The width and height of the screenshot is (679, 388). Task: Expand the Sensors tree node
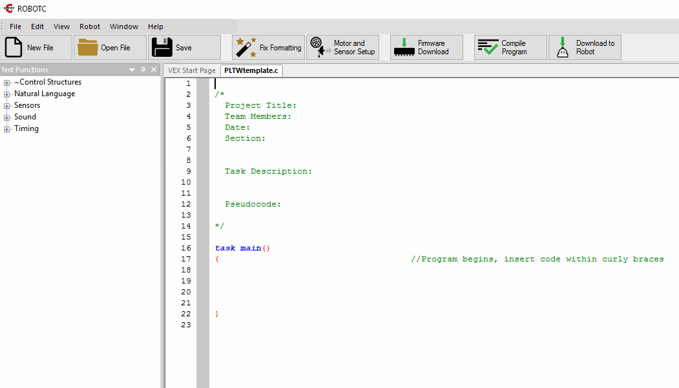(x=7, y=106)
